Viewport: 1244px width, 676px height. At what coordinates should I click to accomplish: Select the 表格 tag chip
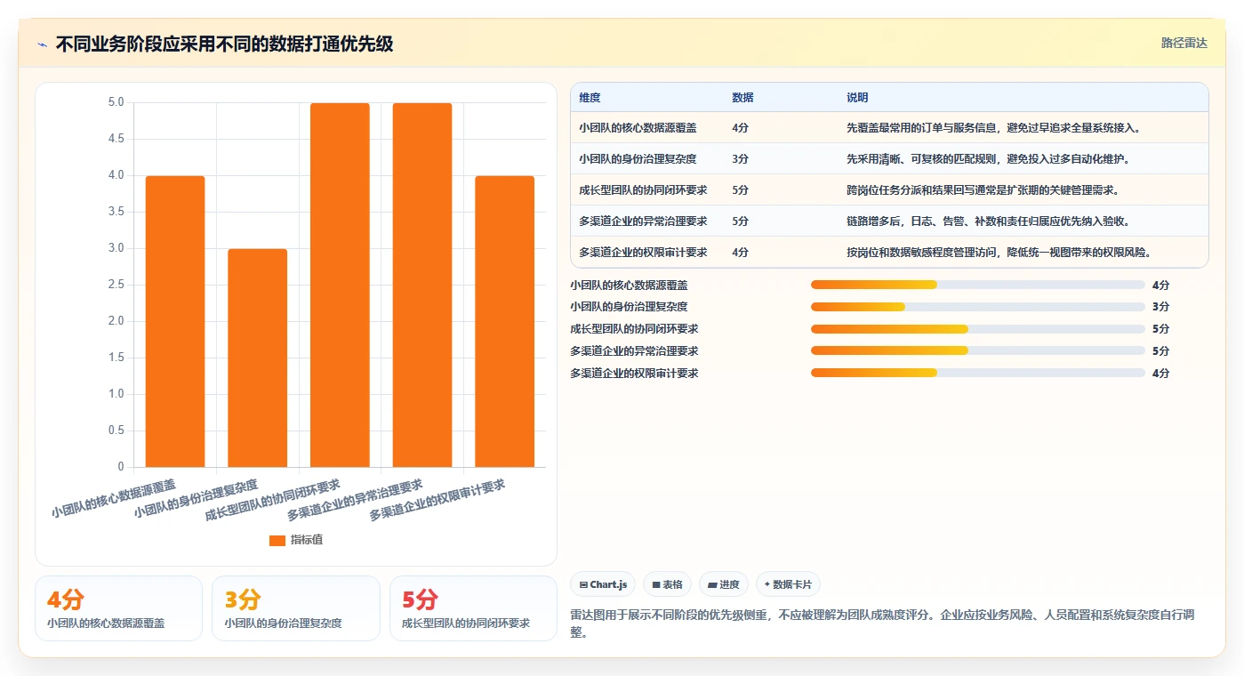[667, 584]
